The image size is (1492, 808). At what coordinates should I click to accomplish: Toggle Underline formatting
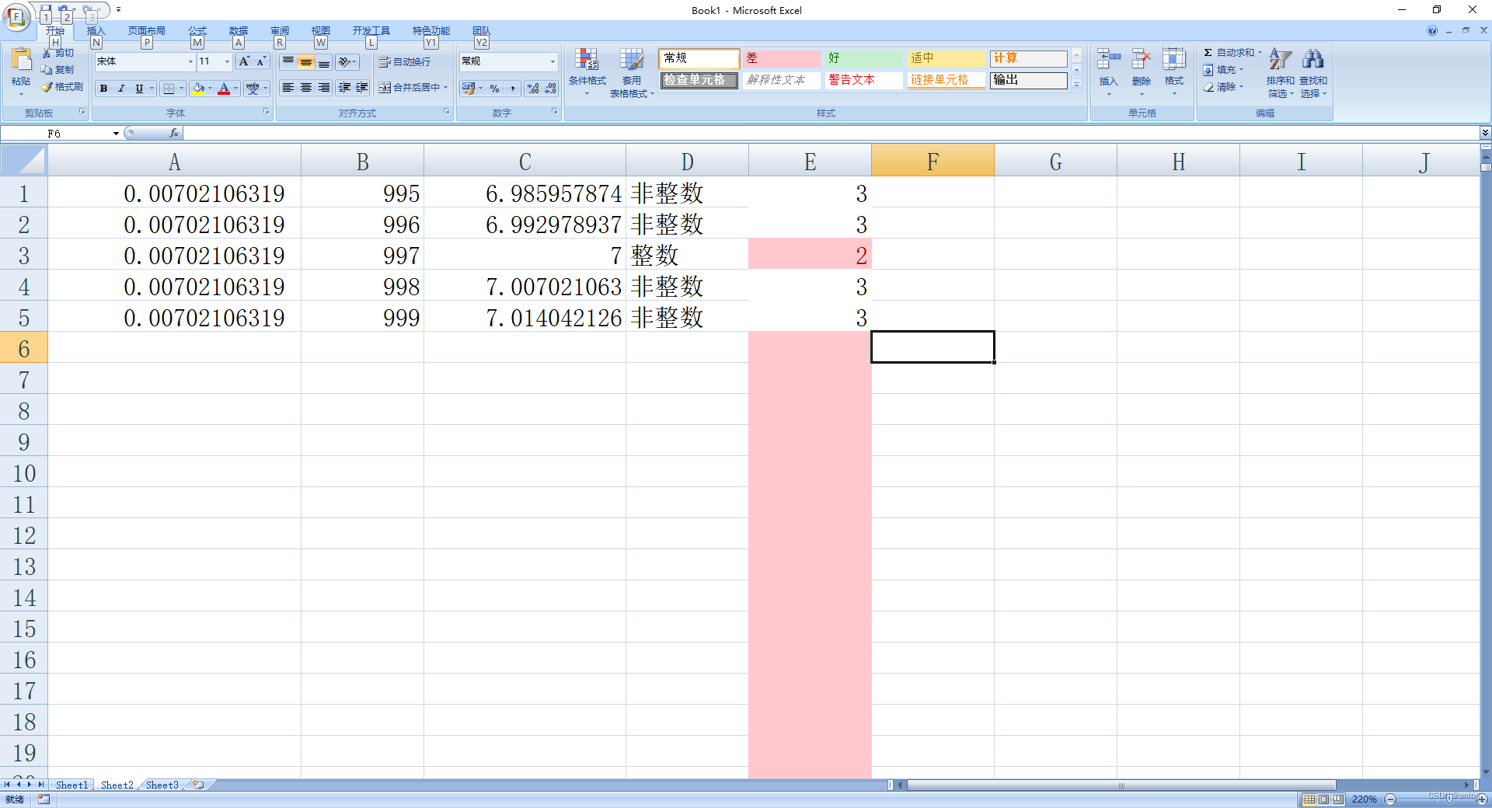coord(139,89)
